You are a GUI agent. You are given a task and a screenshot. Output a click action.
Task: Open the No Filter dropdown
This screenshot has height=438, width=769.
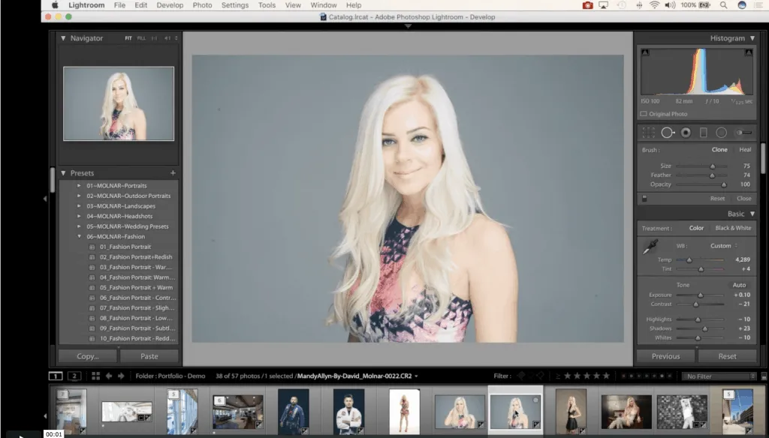[719, 376]
